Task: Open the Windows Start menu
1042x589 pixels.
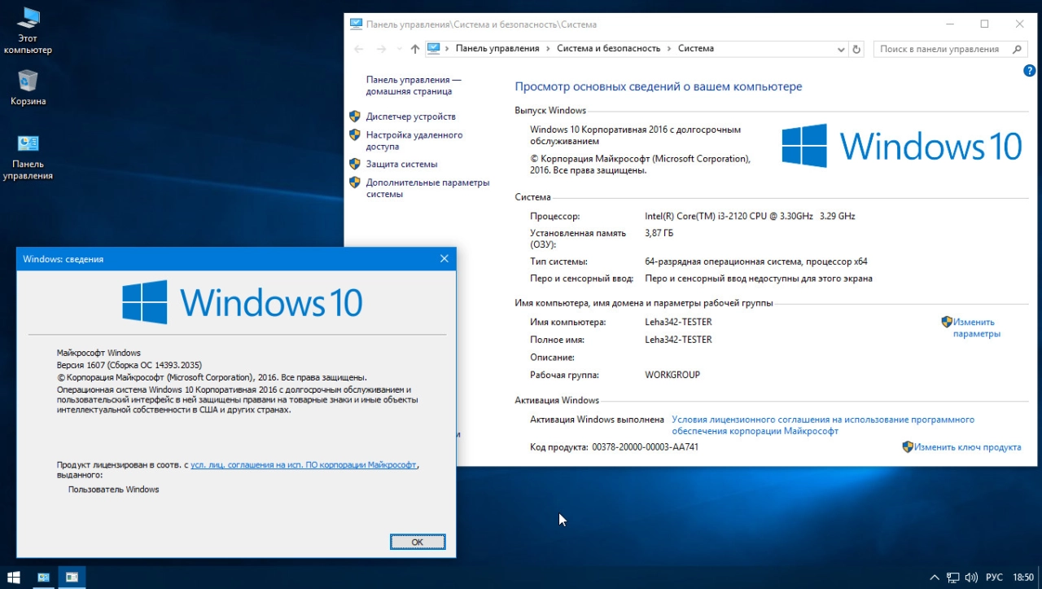Action: coord(14,577)
